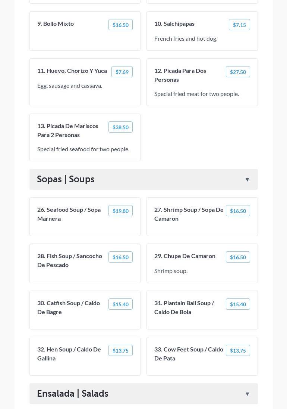Click the Sopas | Soups heading
287x409 pixels.
pyautogui.click(x=66, y=179)
